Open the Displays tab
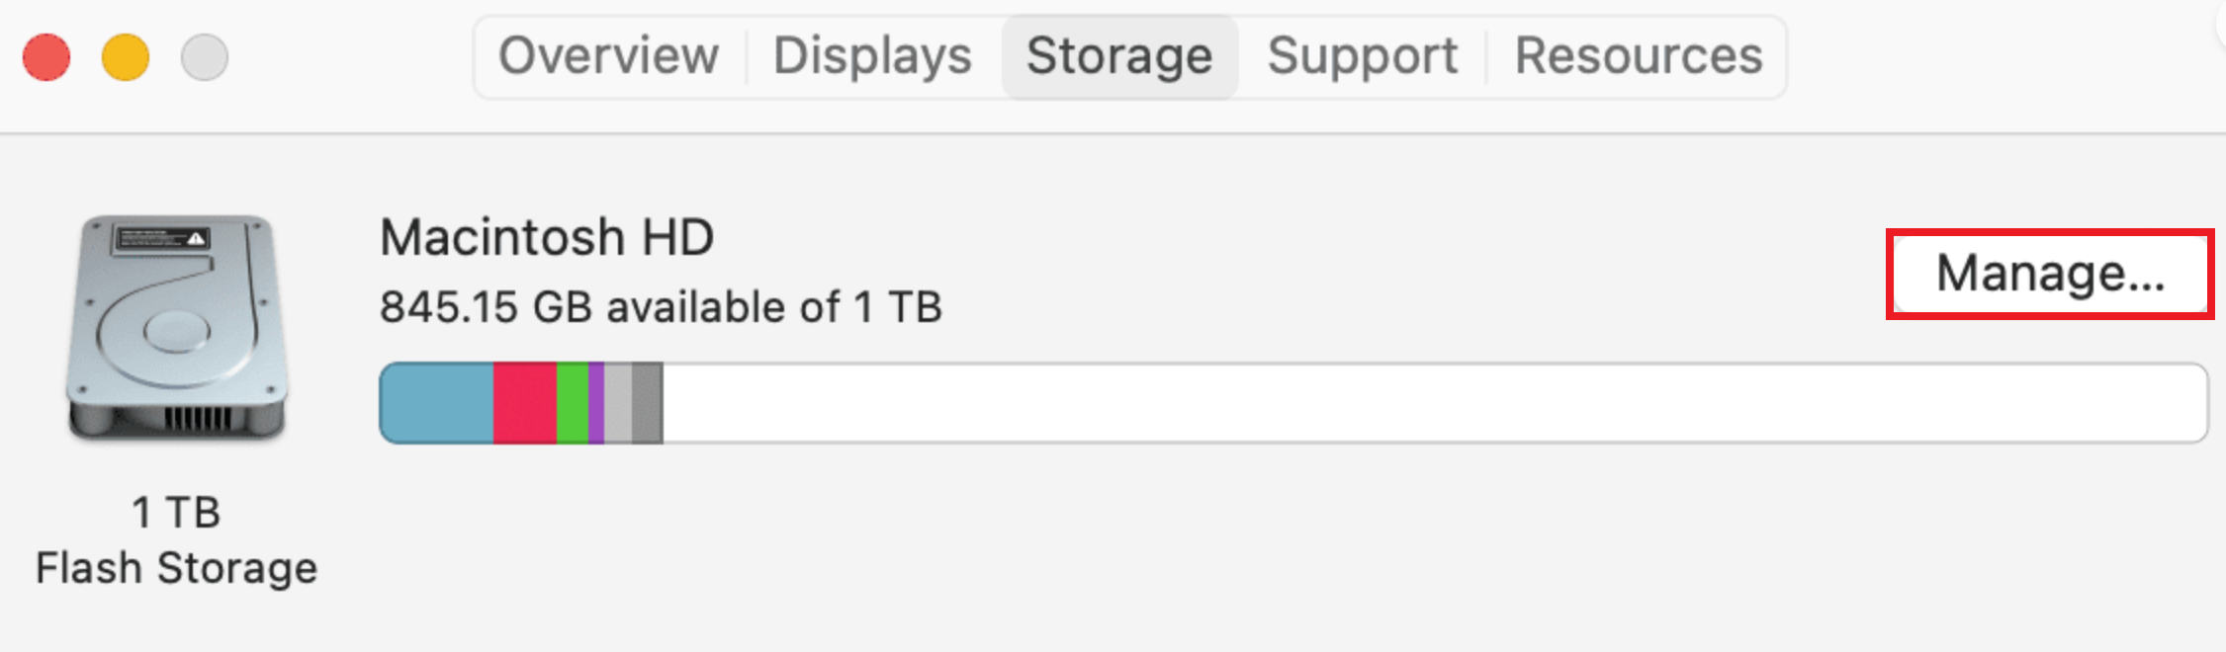Viewport: 2226px width, 652px height. 871,56
